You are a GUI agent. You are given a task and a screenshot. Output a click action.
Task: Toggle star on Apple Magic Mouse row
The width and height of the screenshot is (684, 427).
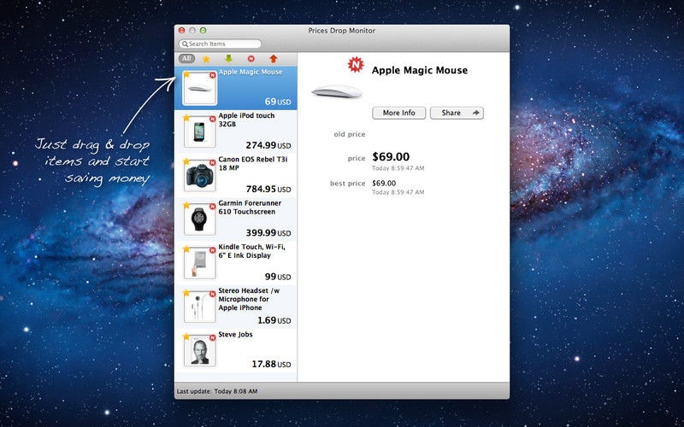(x=186, y=74)
